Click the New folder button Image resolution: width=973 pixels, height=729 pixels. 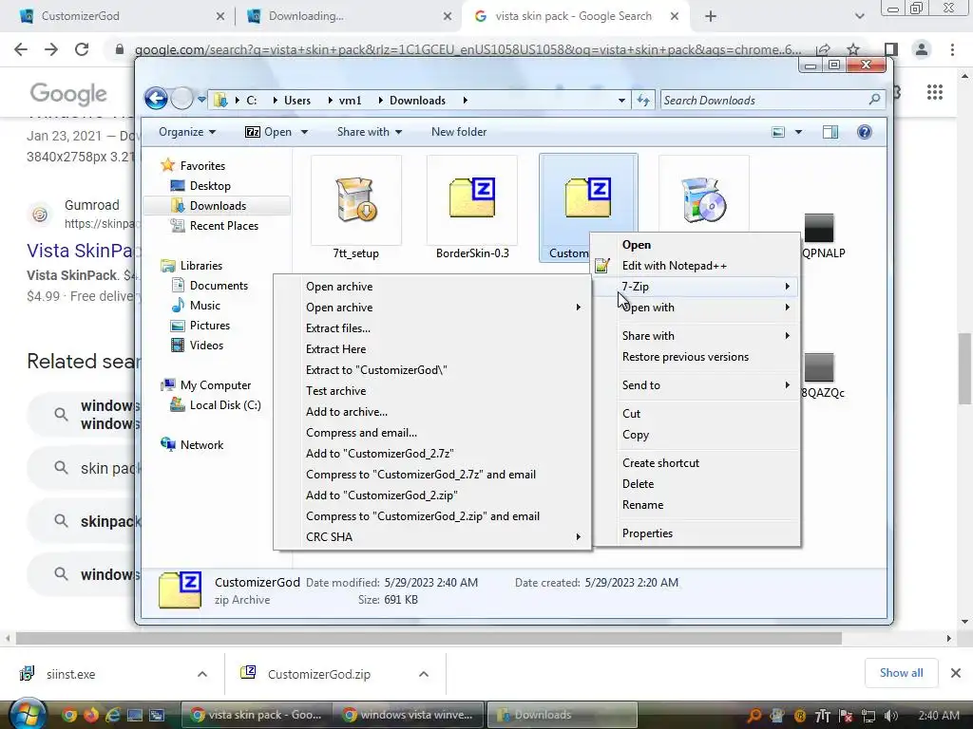[459, 131]
